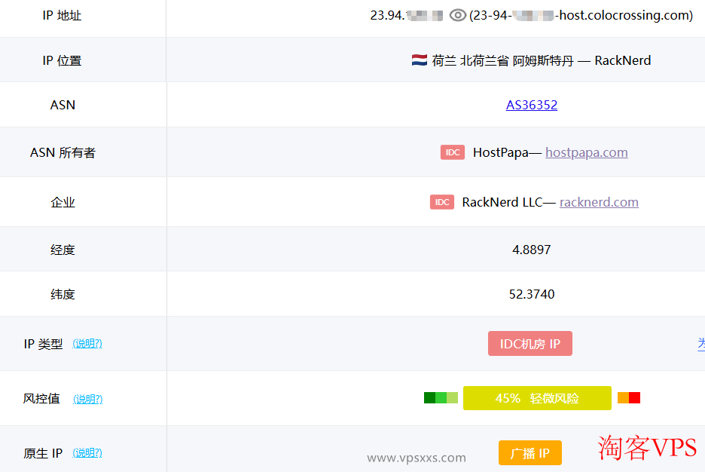Toggle the eye icon beside the IP address
The width and height of the screenshot is (705, 472).
coord(458,15)
